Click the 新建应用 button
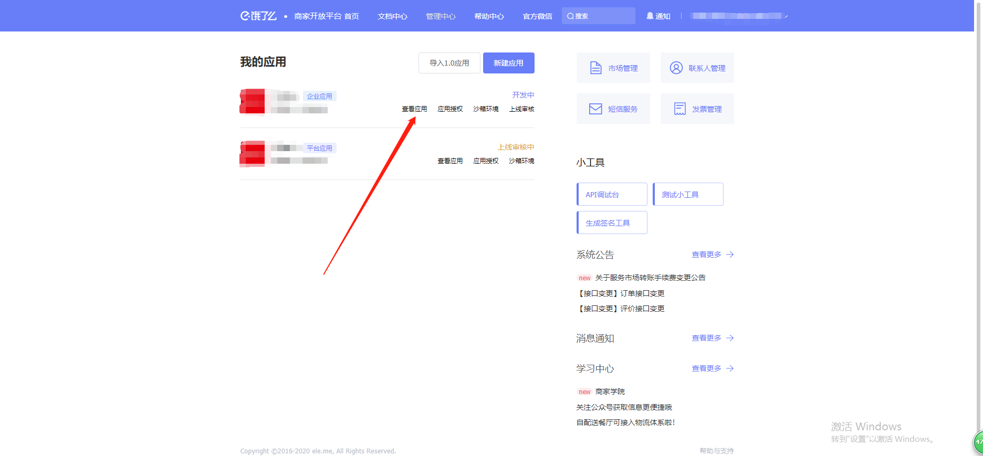 [x=508, y=63]
